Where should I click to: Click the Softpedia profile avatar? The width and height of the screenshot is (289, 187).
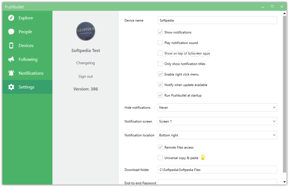pos(86,31)
